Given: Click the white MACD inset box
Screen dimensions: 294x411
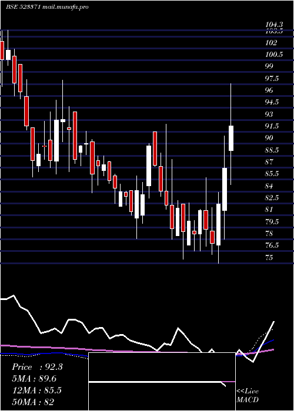Looking at the screenshot, I should pyautogui.click(x=162, y=382).
